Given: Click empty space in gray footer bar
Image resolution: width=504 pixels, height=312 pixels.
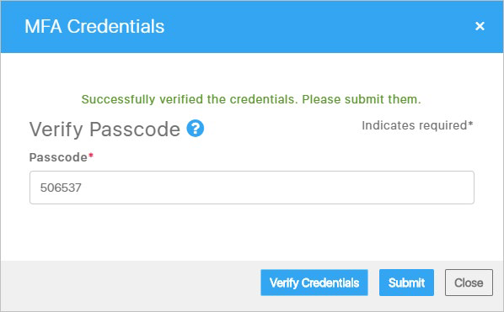Looking at the screenshot, I should pyautogui.click(x=129, y=283).
